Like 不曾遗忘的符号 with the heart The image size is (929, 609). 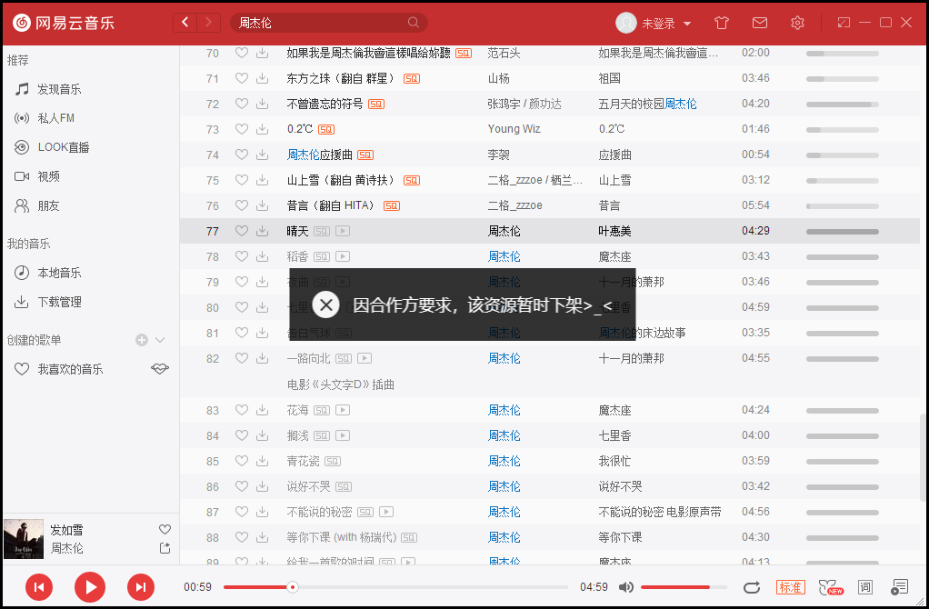pos(241,104)
